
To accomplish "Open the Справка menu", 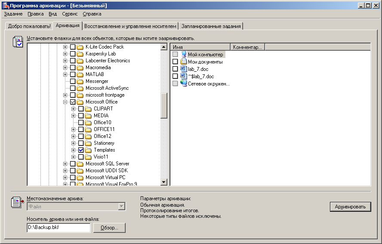I will tap(92, 14).
